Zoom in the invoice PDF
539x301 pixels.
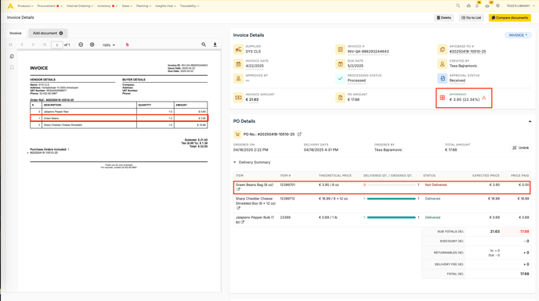point(92,45)
